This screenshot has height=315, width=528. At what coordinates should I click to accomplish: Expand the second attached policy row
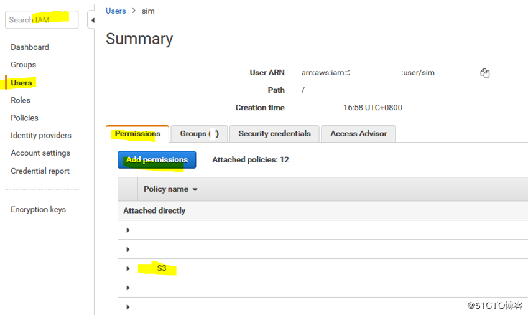pyautogui.click(x=128, y=250)
